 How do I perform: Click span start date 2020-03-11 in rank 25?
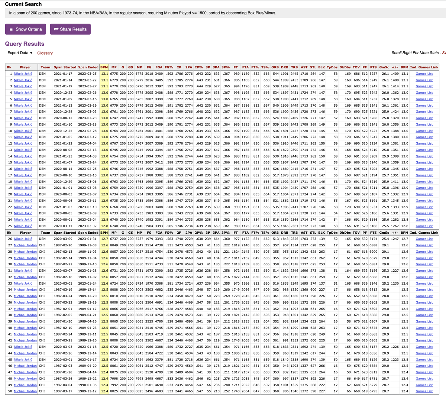coord(63,226)
